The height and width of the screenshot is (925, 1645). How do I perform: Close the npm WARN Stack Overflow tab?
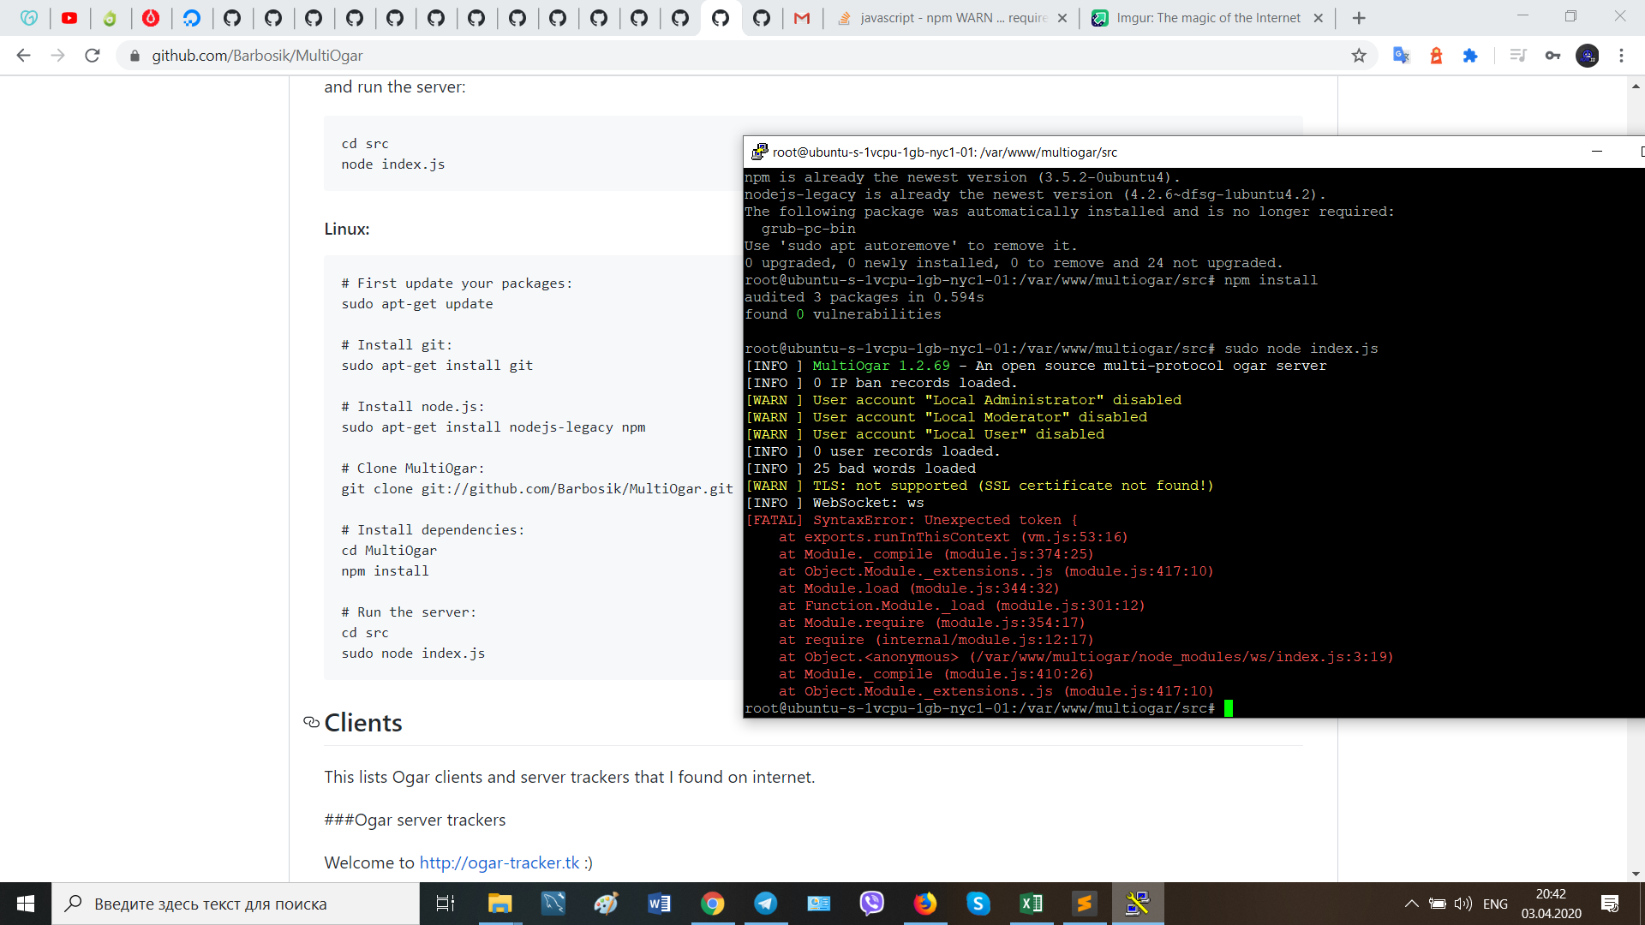click(x=1062, y=18)
